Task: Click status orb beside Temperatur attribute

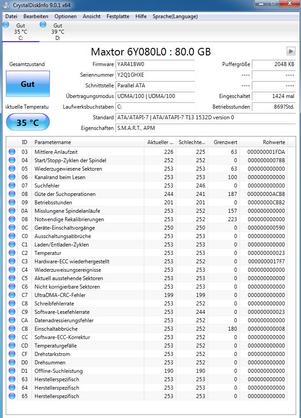Action: [x=12, y=253]
